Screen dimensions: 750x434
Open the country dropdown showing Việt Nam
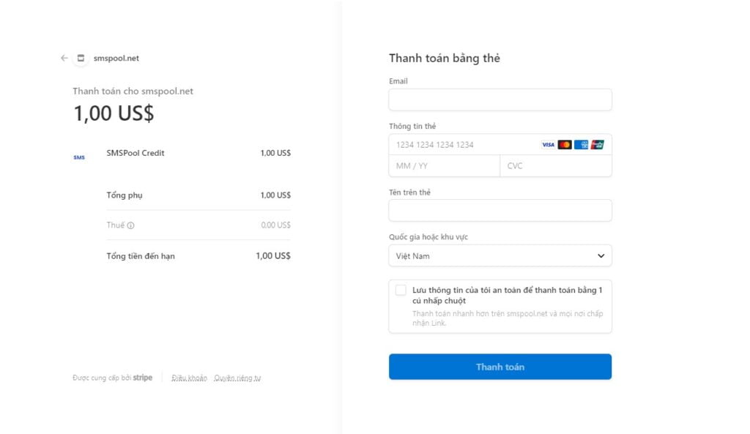[x=500, y=256]
